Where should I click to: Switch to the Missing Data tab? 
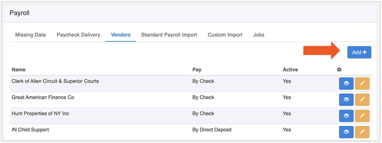[31, 35]
